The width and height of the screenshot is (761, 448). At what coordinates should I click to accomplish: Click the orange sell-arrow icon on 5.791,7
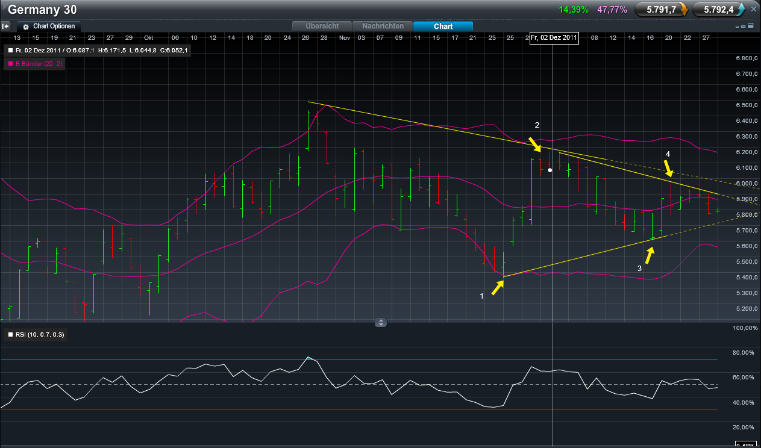click(684, 10)
